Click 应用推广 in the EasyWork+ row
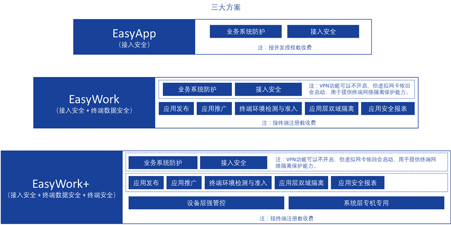This screenshot has width=451, height=225. 184,183
